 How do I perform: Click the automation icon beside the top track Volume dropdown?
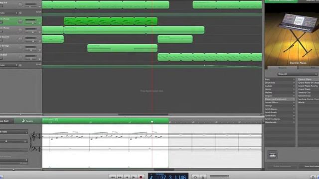(x=20, y=13)
